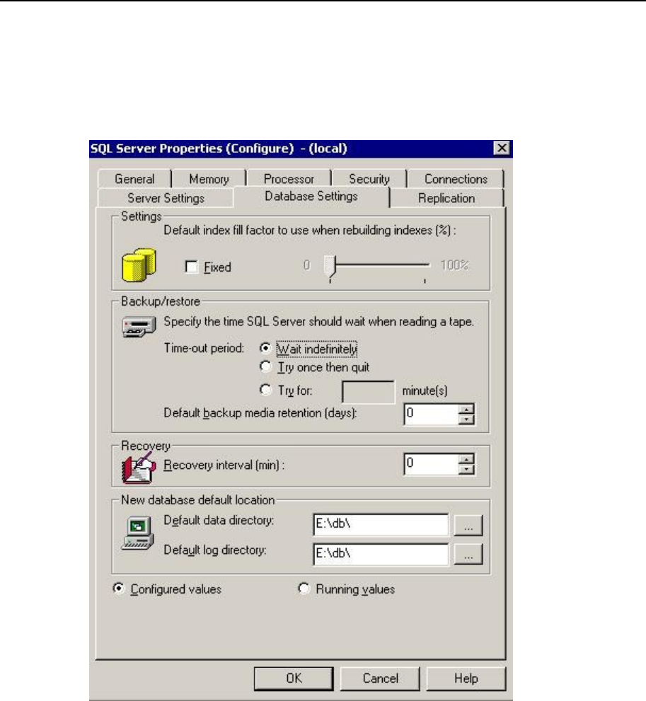Click in the Try for minutes field
Image resolution: width=646 pixels, height=701 pixels.
point(368,392)
